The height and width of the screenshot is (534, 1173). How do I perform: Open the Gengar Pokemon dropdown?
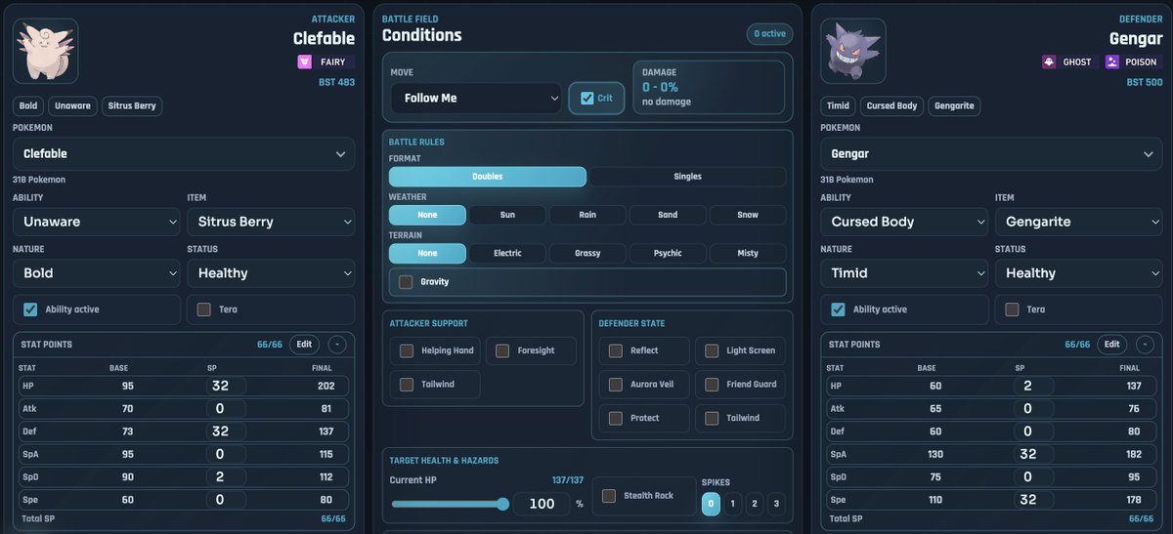tap(992, 153)
